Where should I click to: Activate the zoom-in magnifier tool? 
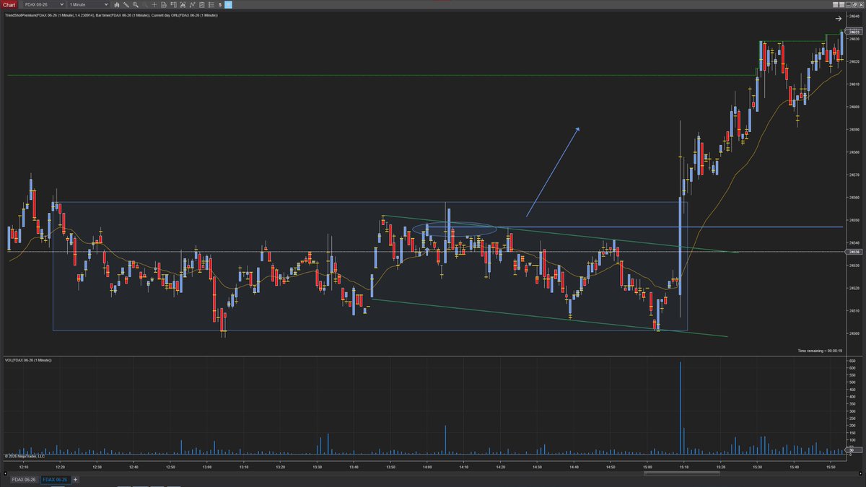pos(135,4)
